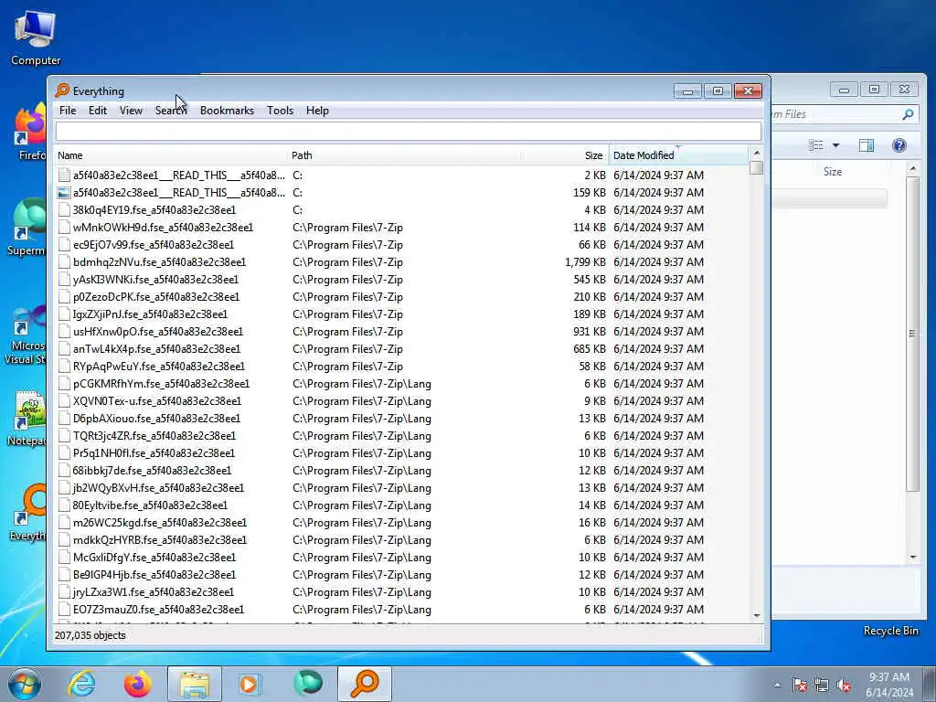The height and width of the screenshot is (702, 936).
Task: Select file anTwL4kX4p.fse_a5f40a83e2c38ee1
Action: [156, 348]
